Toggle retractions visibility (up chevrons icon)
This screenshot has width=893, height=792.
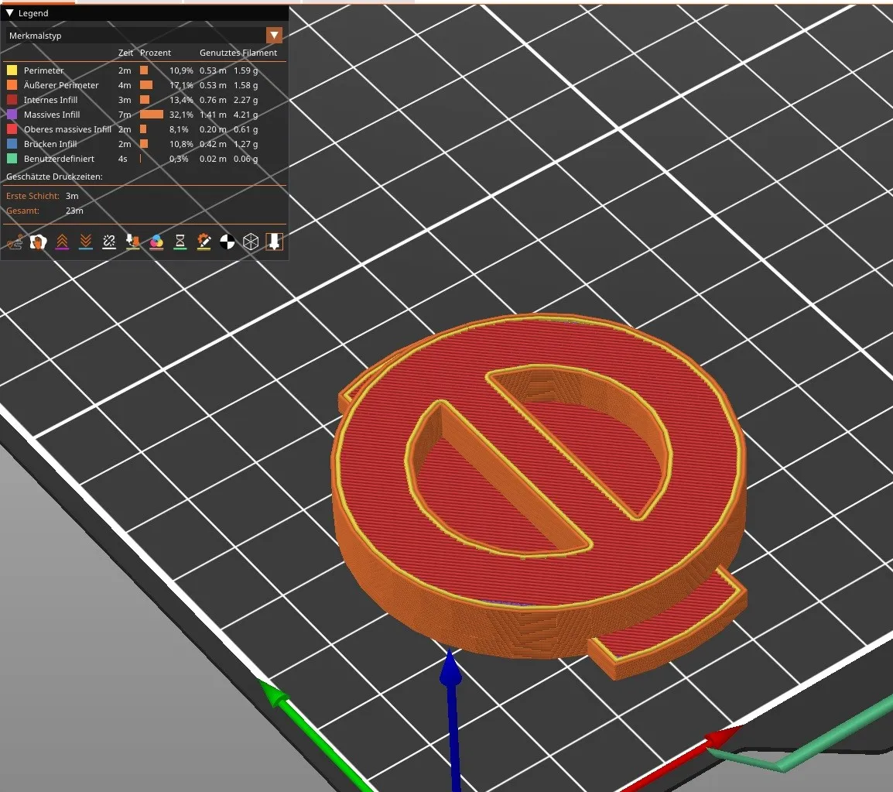click(x=62, y=242)
